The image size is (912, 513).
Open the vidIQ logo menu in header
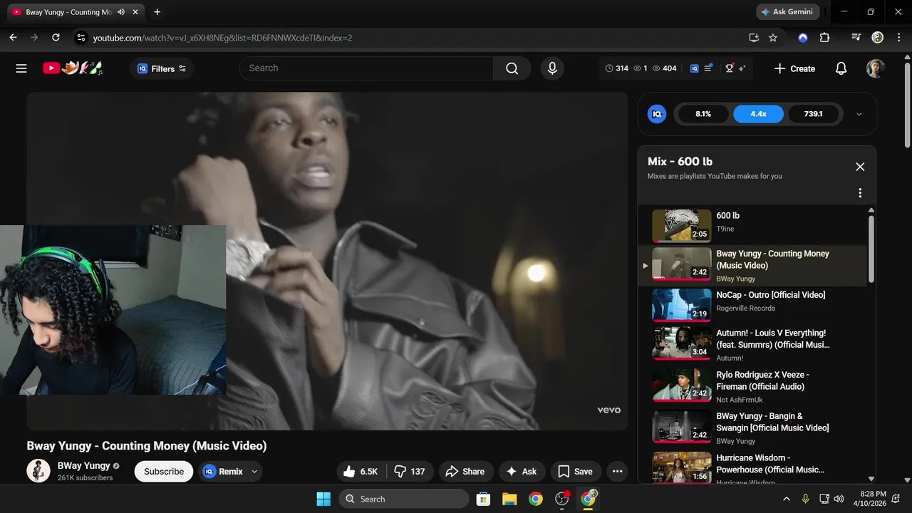click(695, 68)
